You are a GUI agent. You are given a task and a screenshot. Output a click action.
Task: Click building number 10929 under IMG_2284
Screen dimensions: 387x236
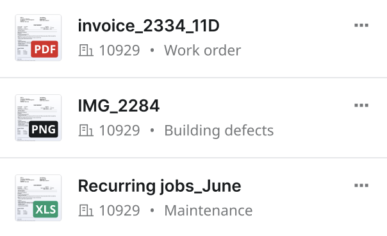(119, 130)
